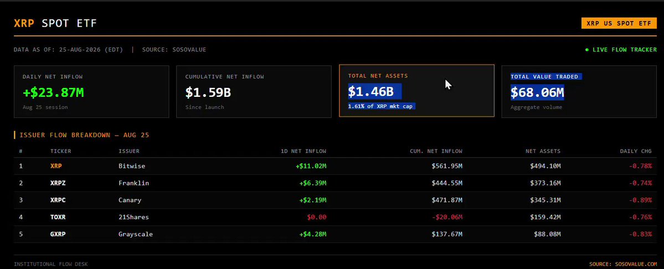Click the INSTITUTIONAL FLOW DESK footer text

pos(51,265)
